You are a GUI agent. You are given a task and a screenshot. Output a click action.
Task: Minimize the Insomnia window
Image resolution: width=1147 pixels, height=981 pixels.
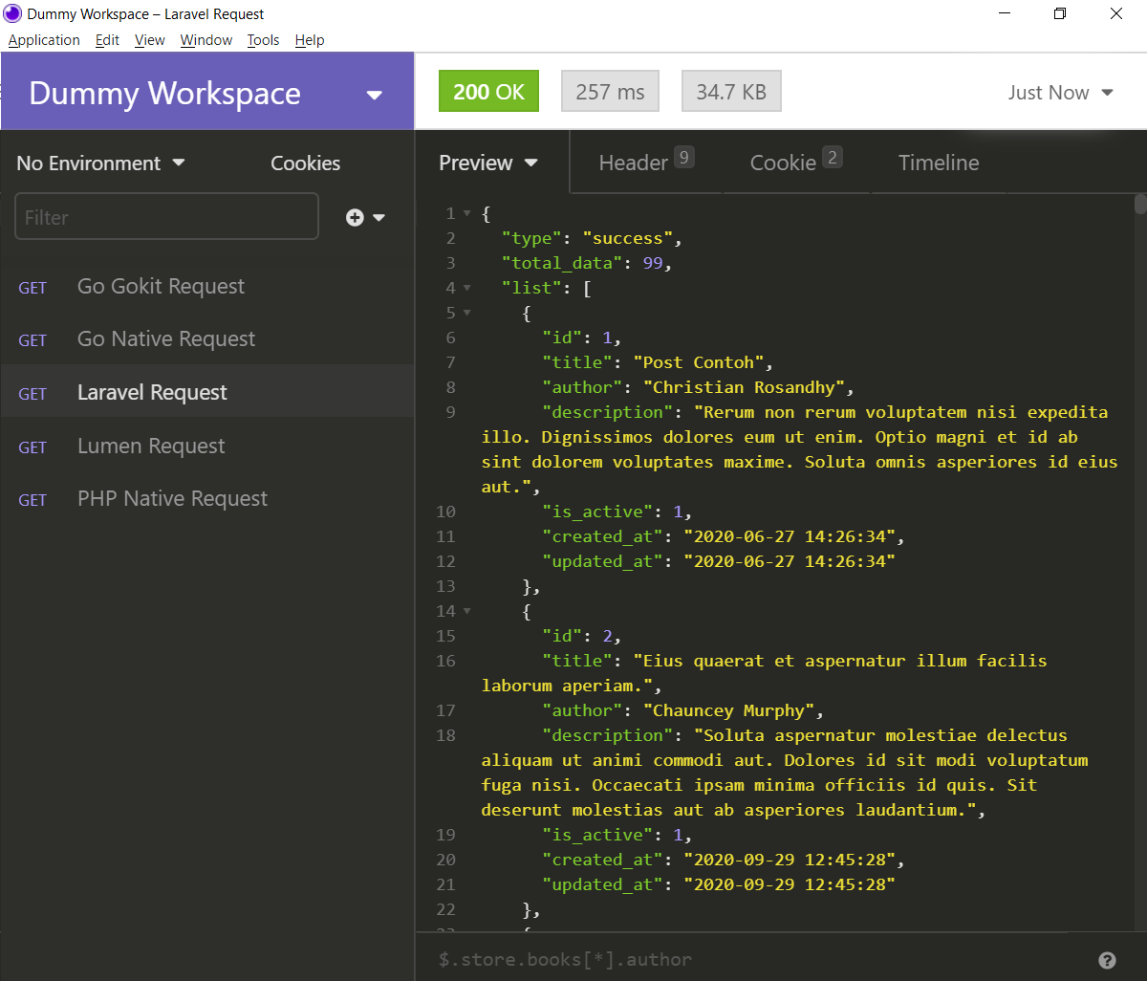1005,13
